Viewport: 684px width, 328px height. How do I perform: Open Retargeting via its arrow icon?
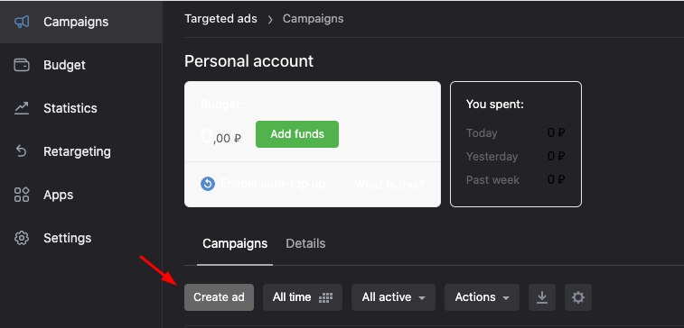pos(22,151)
